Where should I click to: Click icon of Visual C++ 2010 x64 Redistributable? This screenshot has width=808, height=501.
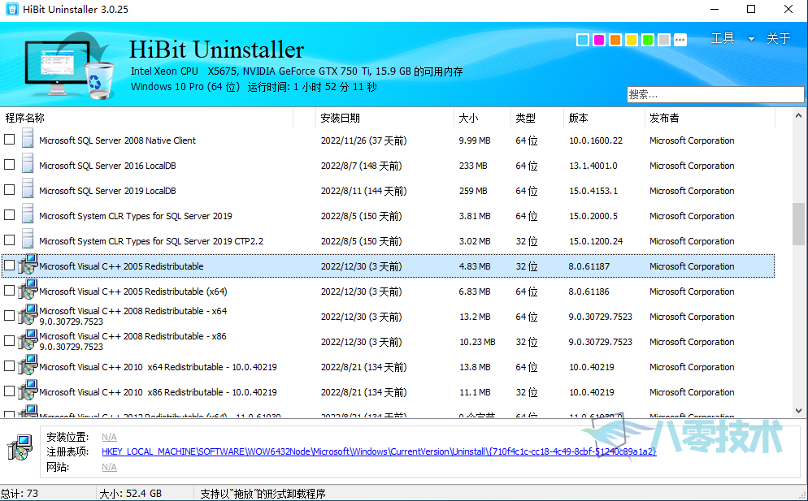coord(28,365)
